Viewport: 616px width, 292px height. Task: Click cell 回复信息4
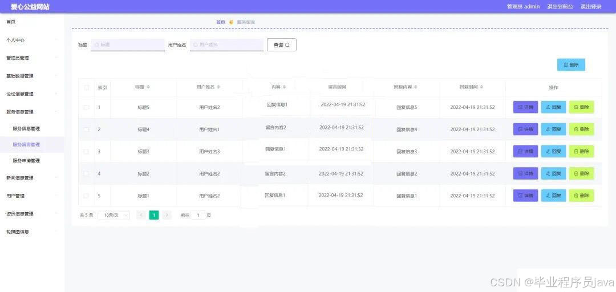407,129
